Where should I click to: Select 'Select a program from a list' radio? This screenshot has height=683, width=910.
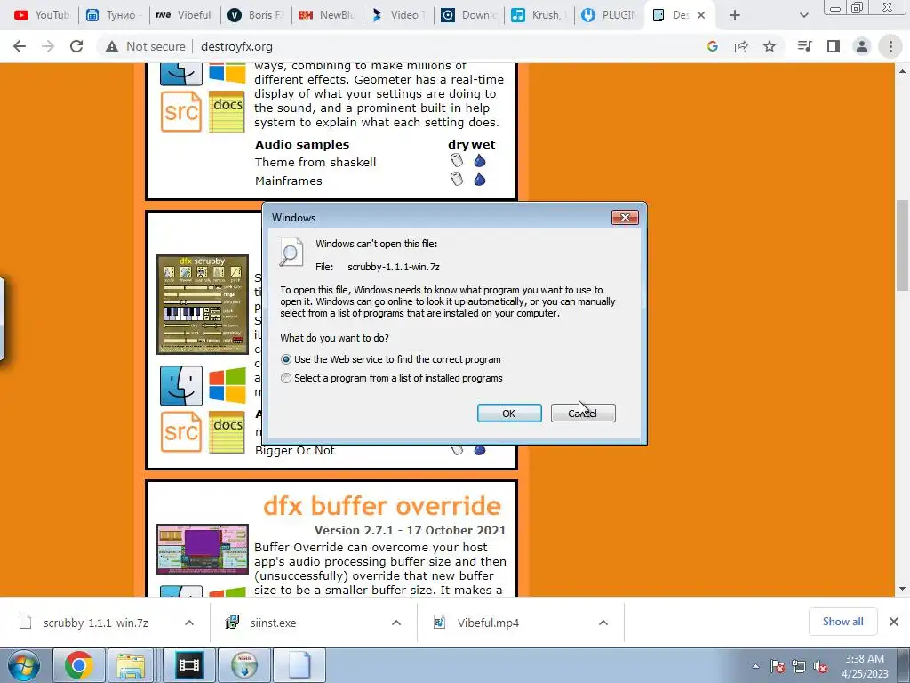click(285, 378)
